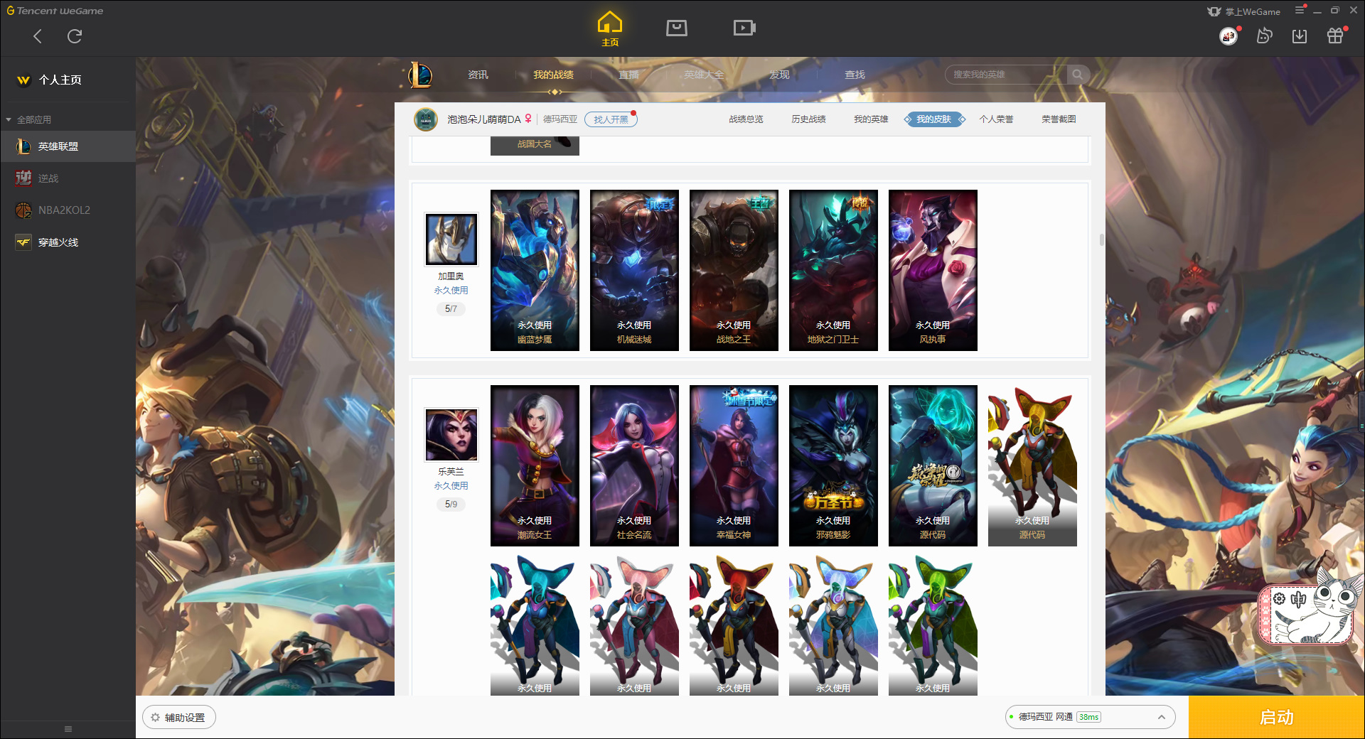
Task: Switch to 个人荣誉 sub-tab
Action: [996, 119]
